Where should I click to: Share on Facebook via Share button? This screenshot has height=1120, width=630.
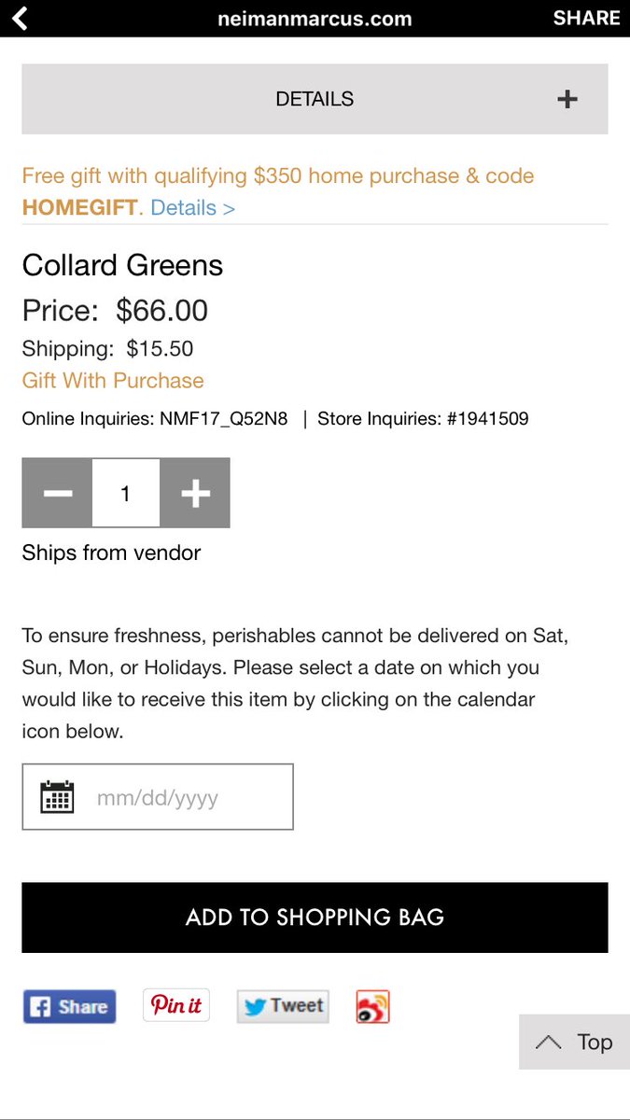(x=69, y=1006)
